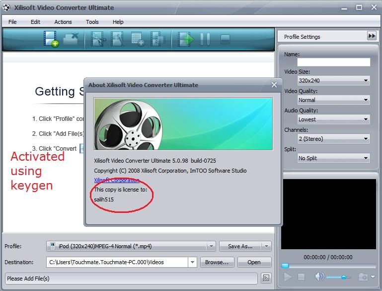This screenshot has height=291, width=382.
Task: Click the Add File toolbar icon
Action: [x=51, y=39]
